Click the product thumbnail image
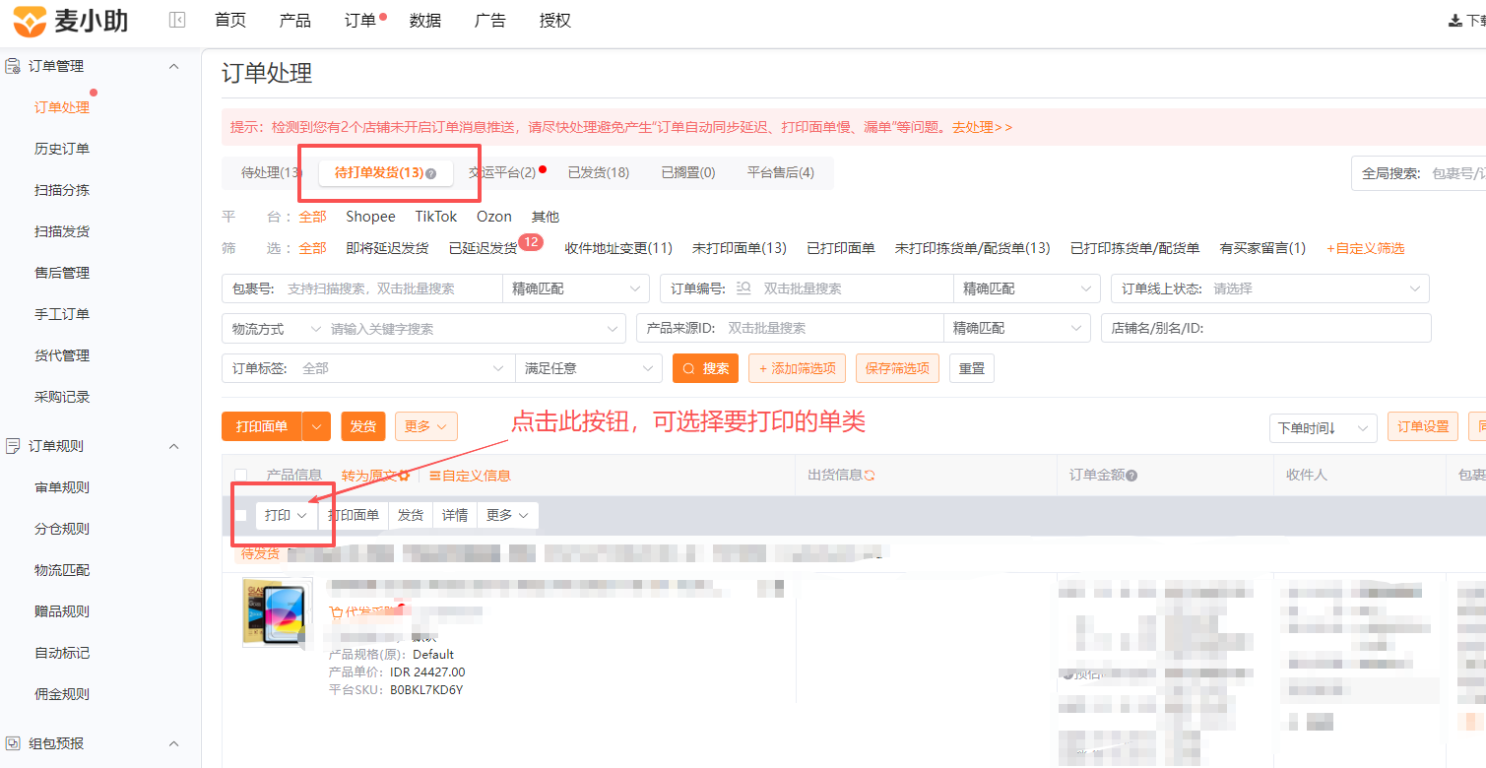This screenshot has width=1486, height=768. click(x=278, y=612)
